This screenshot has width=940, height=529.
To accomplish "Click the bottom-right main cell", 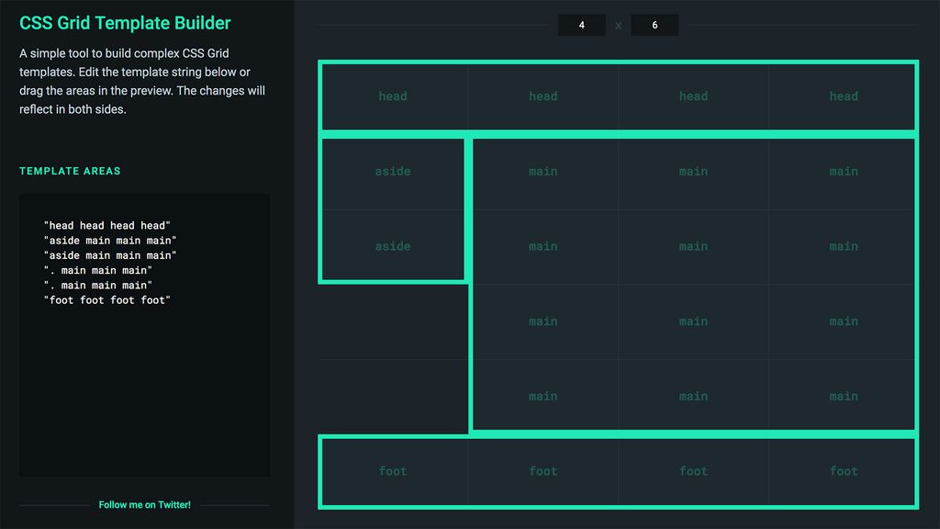I will pos(843,396).
